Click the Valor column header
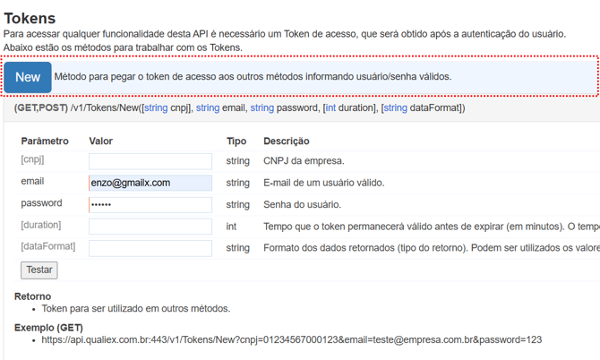Screen dimensions: 600x360 101,141
